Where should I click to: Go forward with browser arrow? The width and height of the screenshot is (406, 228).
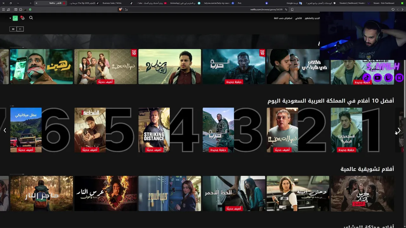(x=398, y=9)
